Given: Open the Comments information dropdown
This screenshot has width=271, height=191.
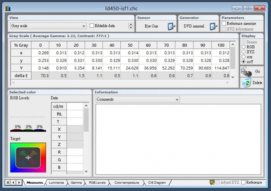Looking at the screenshot, I should 138,99.
